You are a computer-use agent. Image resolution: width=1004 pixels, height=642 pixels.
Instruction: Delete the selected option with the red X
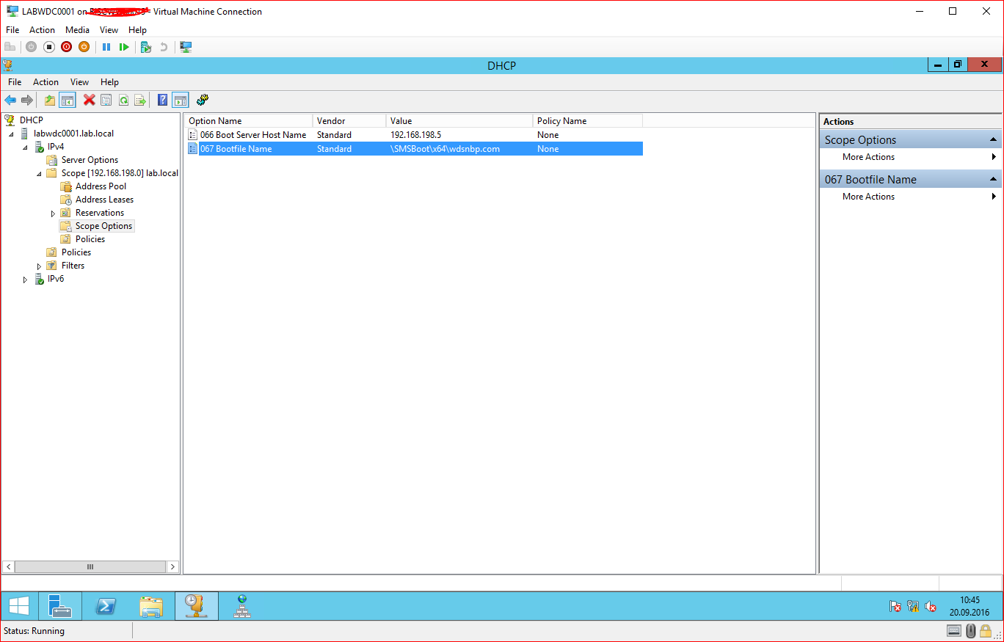pos(89,100)
